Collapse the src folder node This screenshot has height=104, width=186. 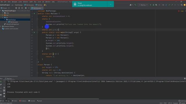3,17
